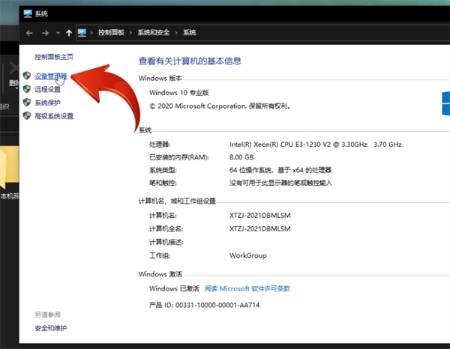
Task: Click the value 没有可用于此显示器的笔或触控输入
Action: coord(280,183)
